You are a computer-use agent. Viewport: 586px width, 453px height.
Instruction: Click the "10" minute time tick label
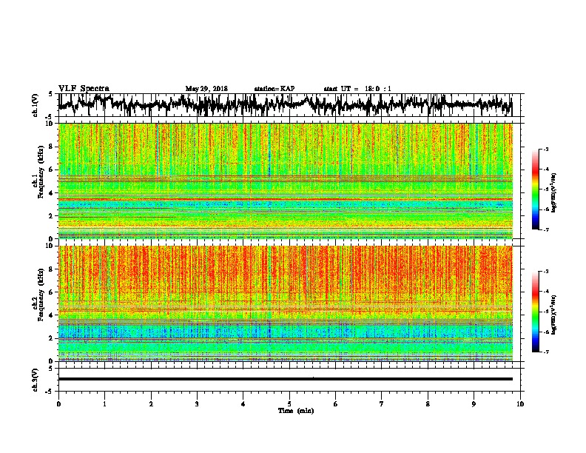coord(520,404)
